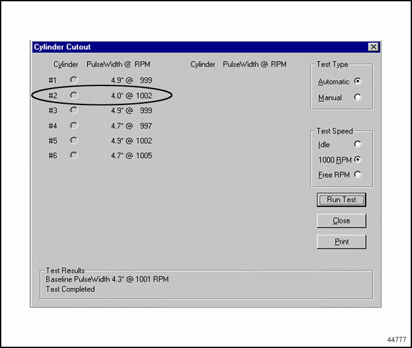The height and width of the screenshot is (348, 412).
Task: Select 1000 RPM test speed
Action: (x=358, y=159)
